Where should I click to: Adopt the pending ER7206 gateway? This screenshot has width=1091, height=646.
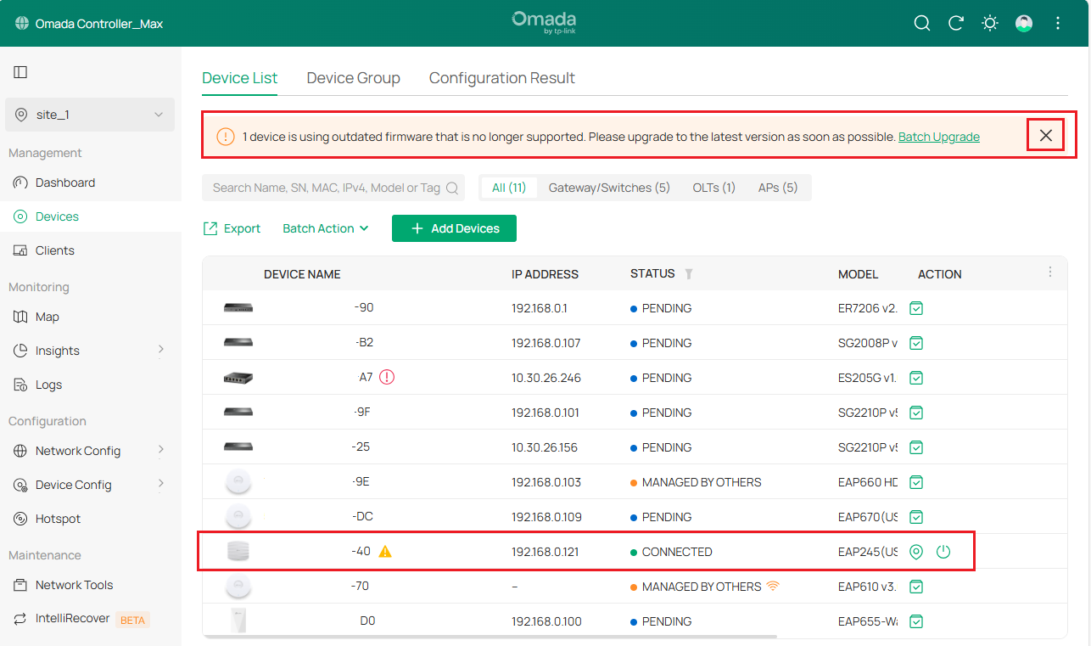916,308
